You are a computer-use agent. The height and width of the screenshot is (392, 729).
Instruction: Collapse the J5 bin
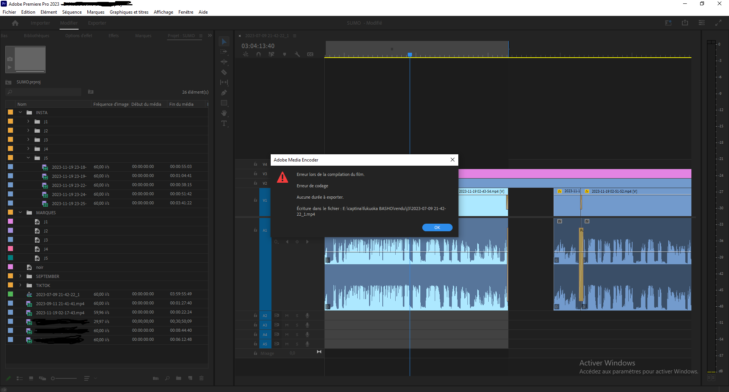[x=28, y=158]
